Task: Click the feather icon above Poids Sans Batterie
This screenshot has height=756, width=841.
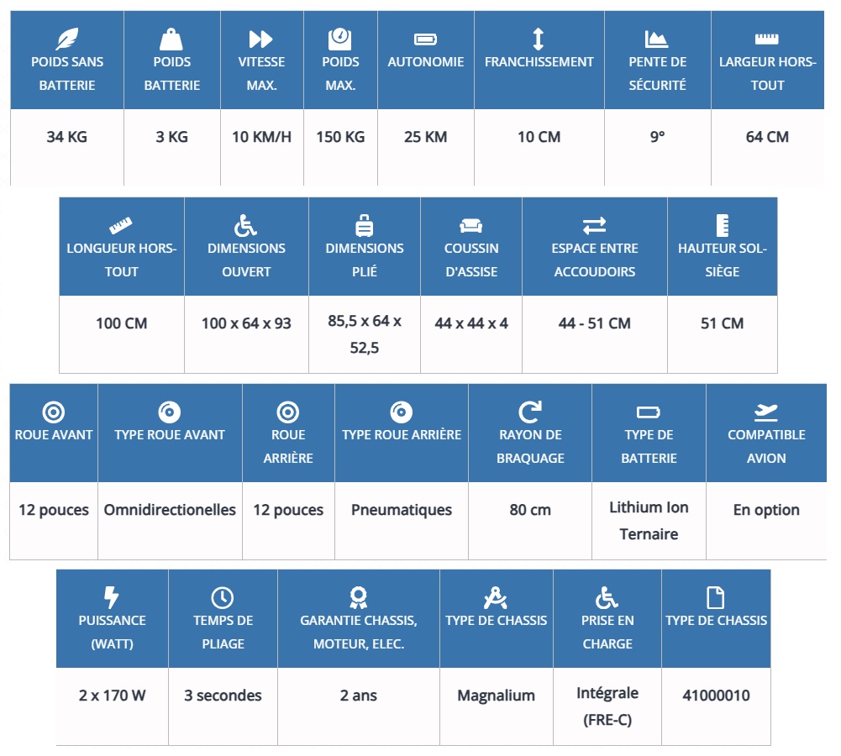Action: coord(67,39)
